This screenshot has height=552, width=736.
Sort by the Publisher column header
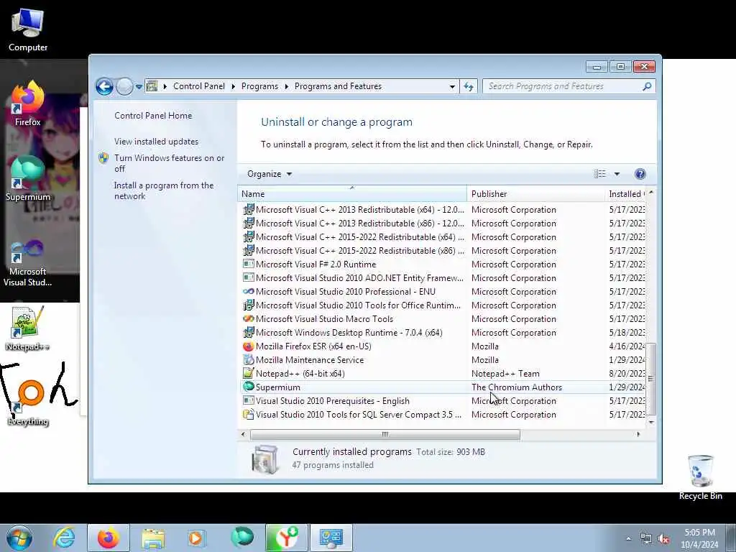click(x=536, y=194)
